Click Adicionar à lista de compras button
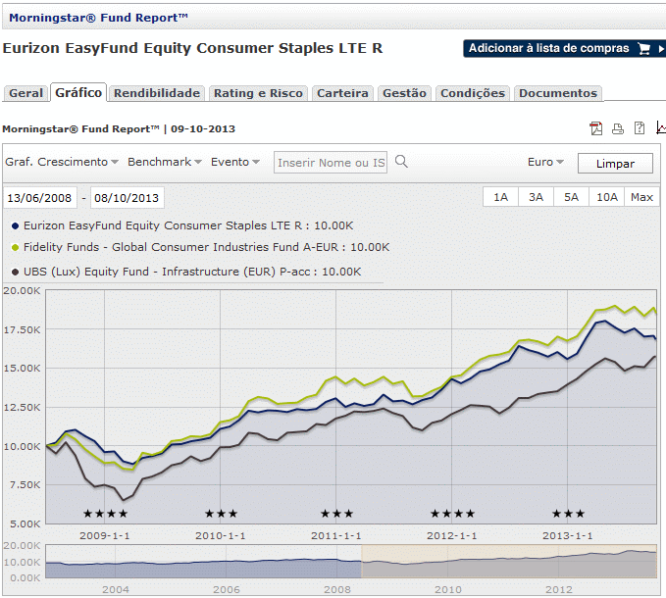Screen dimensions: 666x598 pos(564,48)
